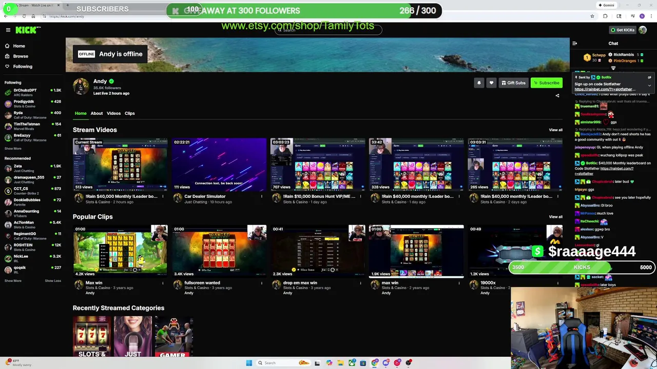Switch to the Videos channel tab
657x369 pixels.
coord(113,113)
